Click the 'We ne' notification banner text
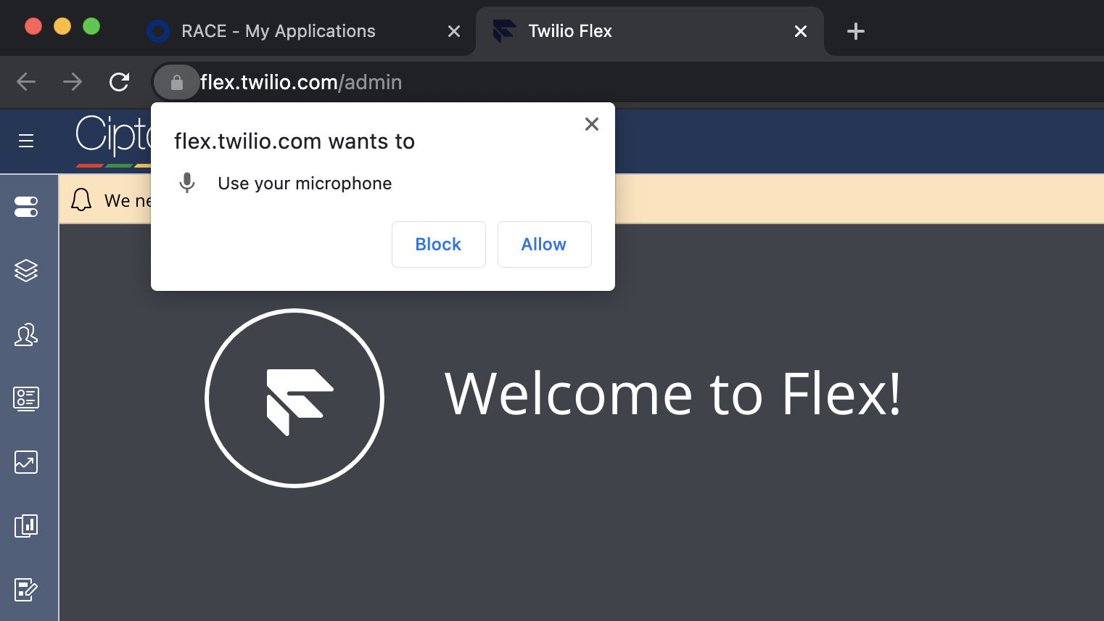Viewport: 1104px width, 621px height. click(x=127, y=200)
